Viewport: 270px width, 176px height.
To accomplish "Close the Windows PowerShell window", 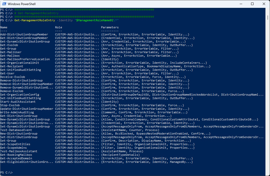I will coord(264,4).
